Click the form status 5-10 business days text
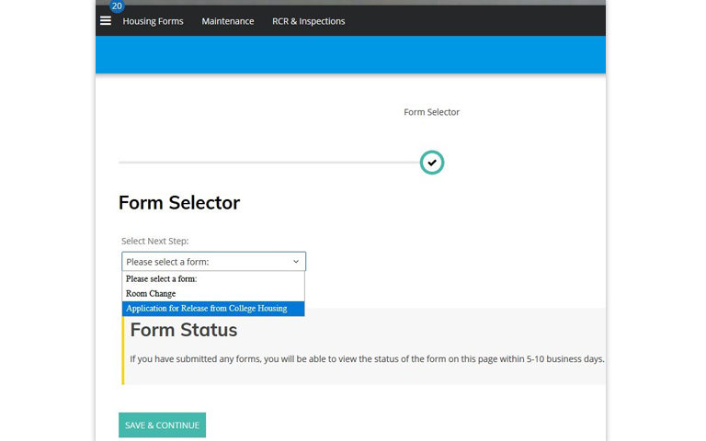The width and height of the screenshot is (706, 441). 367,359
